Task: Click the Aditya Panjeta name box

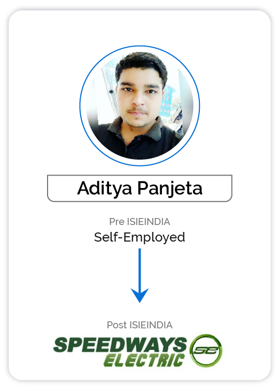Action: pyautogui.click(x=139, y=188)
